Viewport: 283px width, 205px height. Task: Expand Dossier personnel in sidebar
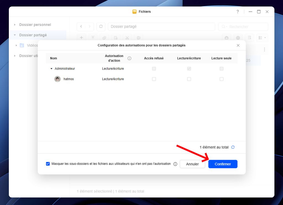click(15, 25)
